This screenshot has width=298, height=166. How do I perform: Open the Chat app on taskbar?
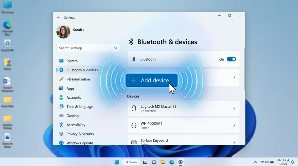[x=154, y=162]
